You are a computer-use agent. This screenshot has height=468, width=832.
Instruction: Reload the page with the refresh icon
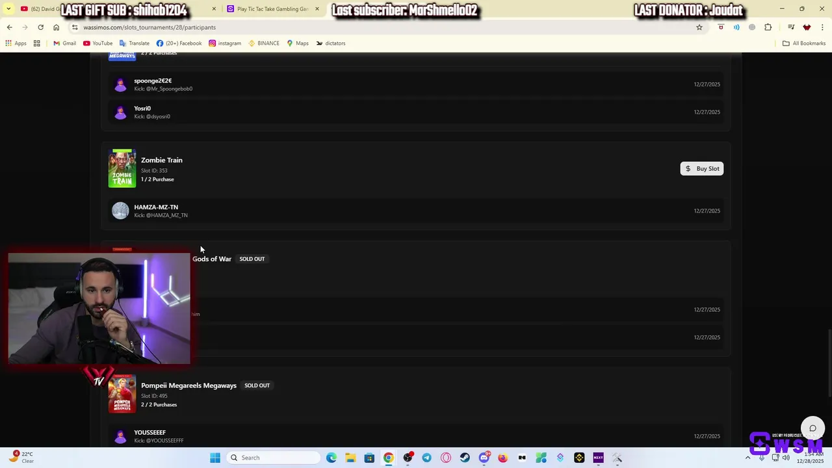pos(40,27)
